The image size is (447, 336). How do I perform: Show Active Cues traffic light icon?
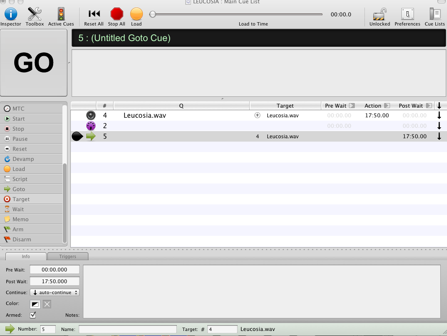61,14
